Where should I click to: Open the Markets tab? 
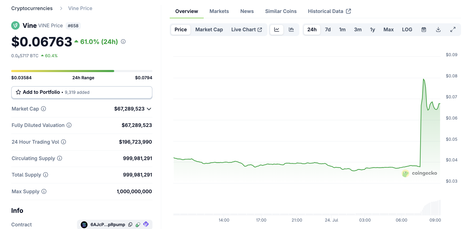(219, 11)
